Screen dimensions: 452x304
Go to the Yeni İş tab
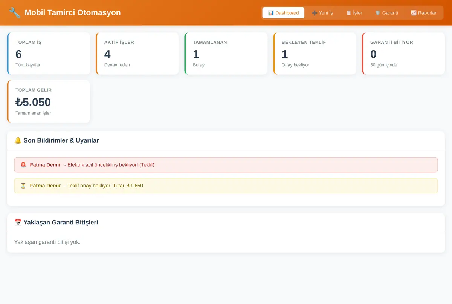322,13
